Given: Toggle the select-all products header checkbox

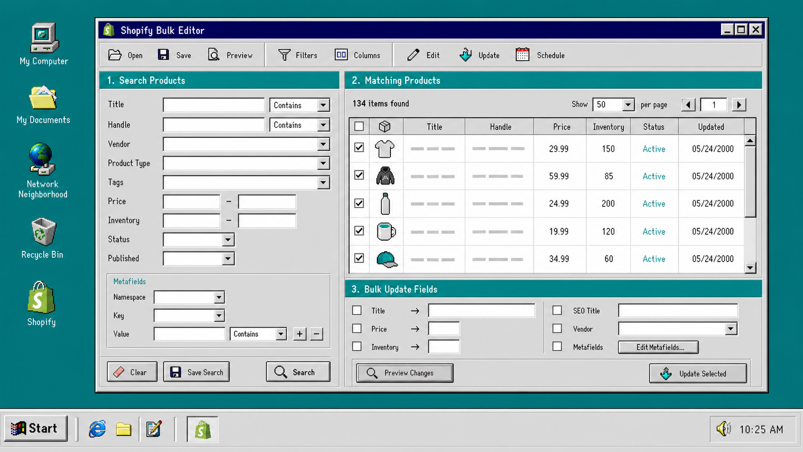Looking at the screenshot, I should click(359, 126).
